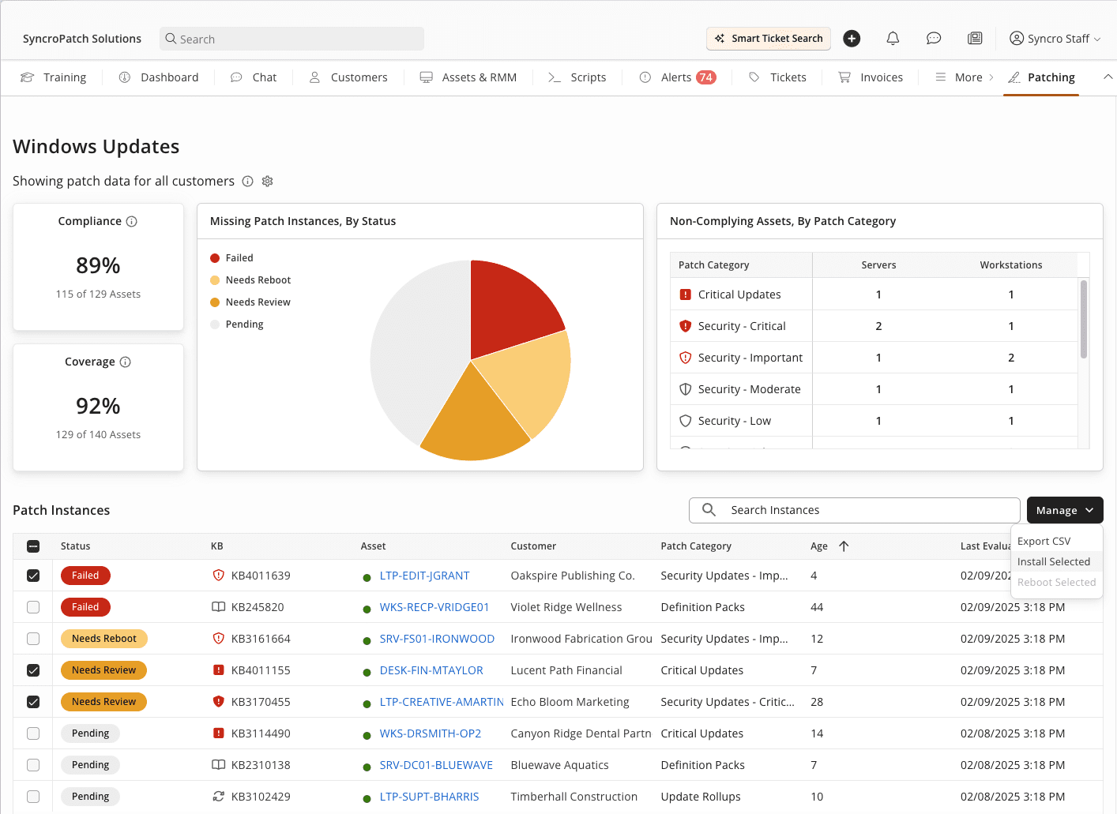This screenshot has width=1117, height=814.
Task: Open the Assets & RMM tab
Action: tap(468, 77)
